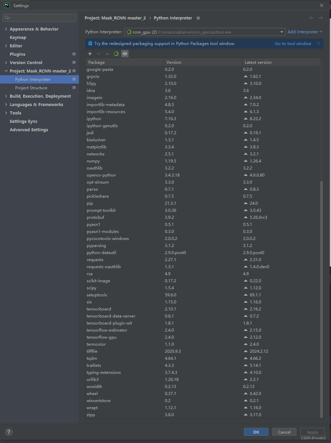Viewport: 331px width, 443px height.
Task: Select the scikit-image package row
Action: click(x=203, y=281)
